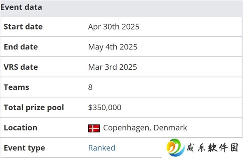Viewport: 243px width, 158px height.
Task: Click the Denmark flag icon
Action: tap(94, 128)
